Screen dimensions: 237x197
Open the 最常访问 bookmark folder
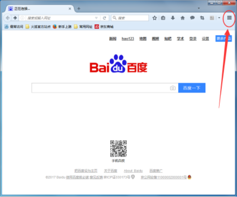pyautogui.click(x=14, y=27)
